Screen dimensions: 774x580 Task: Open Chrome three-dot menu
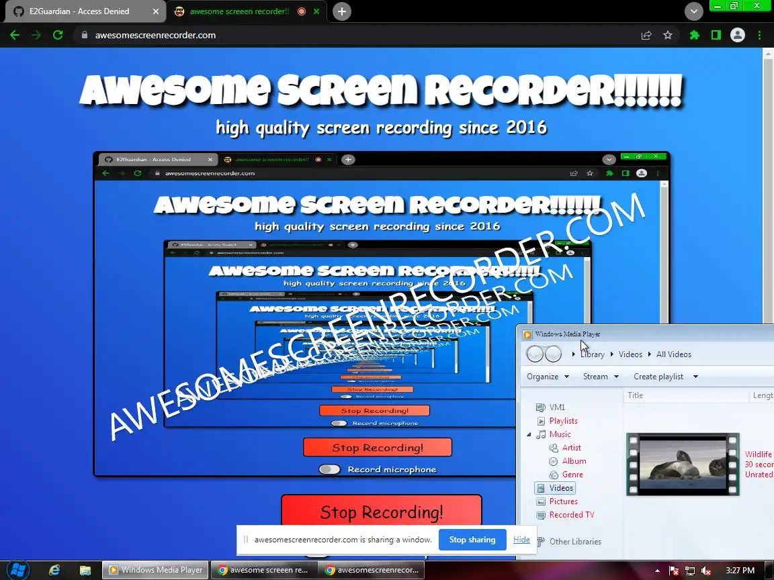tap(759, 35)
